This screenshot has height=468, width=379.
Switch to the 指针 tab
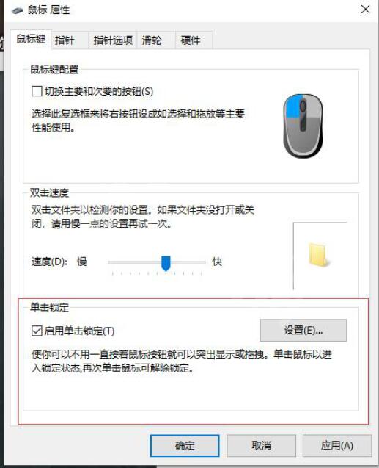[x=64, y=40]
